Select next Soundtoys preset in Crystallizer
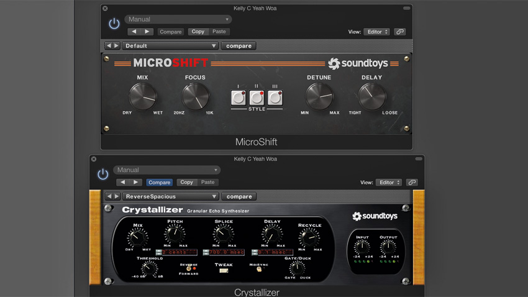The width and height of the screenshot is (528, 297). coord(117,196)
